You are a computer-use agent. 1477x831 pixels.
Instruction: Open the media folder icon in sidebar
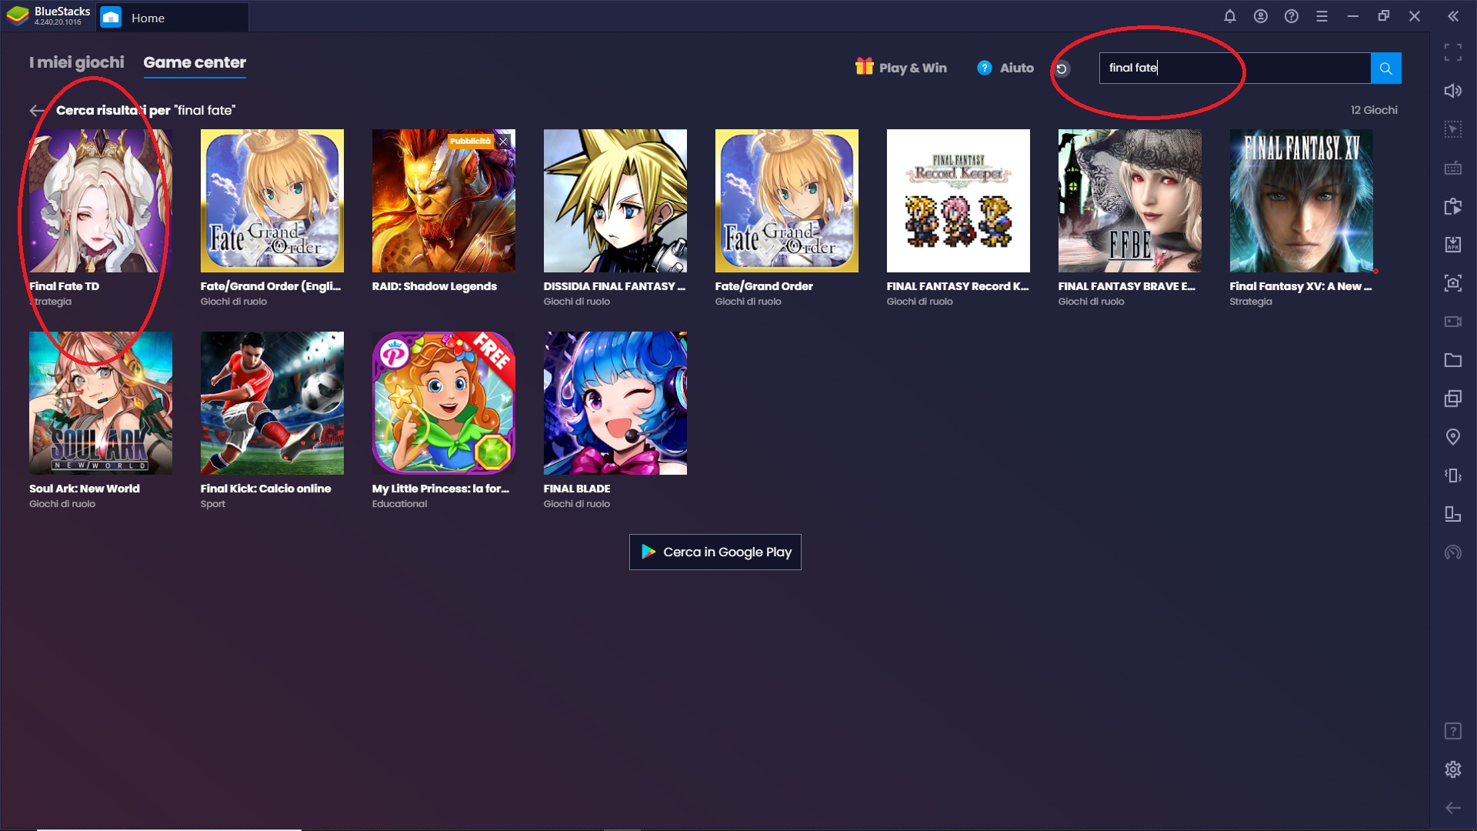point(1452,360)
